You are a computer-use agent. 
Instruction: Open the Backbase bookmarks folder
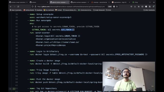pos(39,10)
